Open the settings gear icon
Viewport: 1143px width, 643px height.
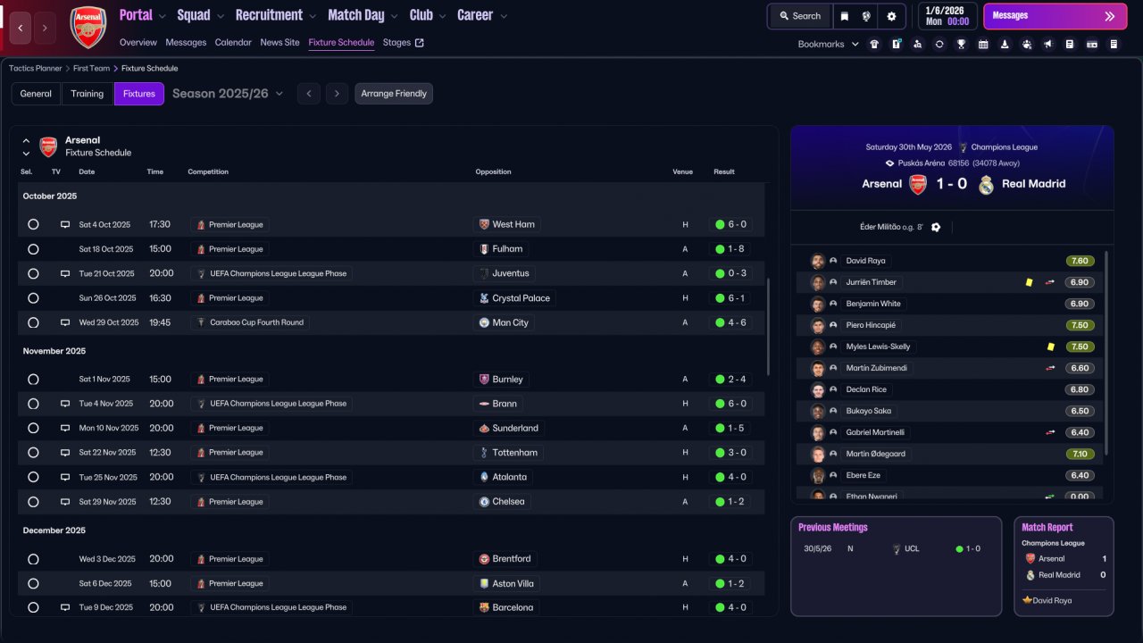point(891,16)
